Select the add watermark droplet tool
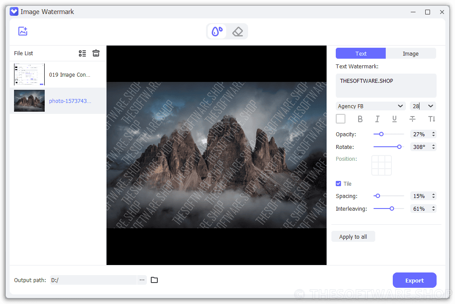Viewport: 455px width, 304px height. pyautogui.click(x=217, y=32)
